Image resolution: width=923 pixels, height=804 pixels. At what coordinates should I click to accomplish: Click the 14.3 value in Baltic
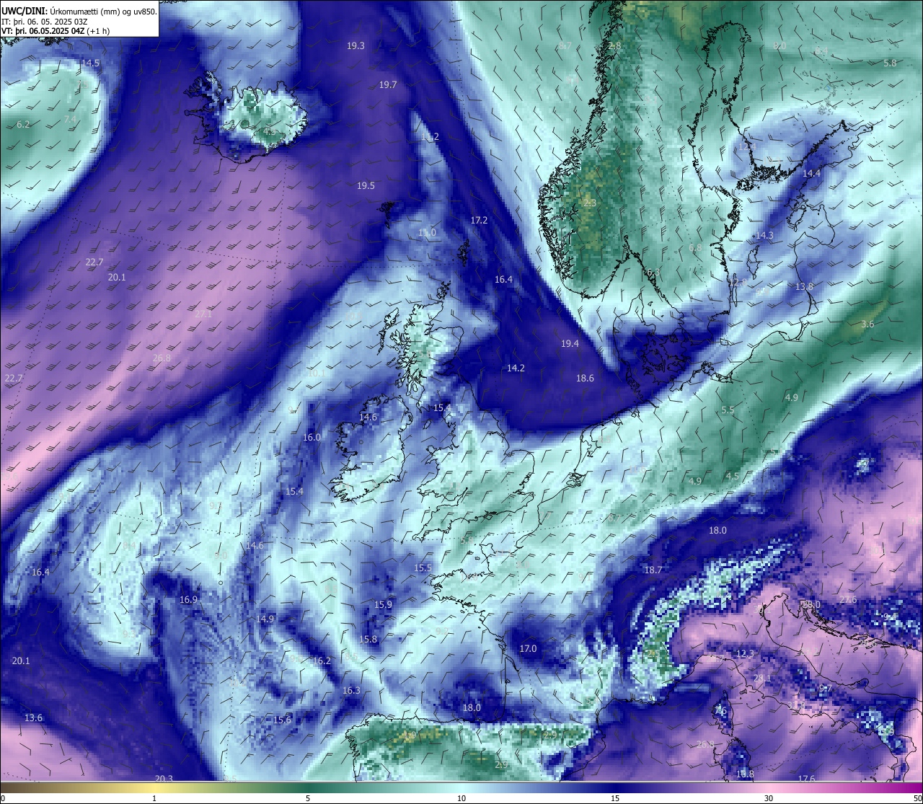coord(764,236)
